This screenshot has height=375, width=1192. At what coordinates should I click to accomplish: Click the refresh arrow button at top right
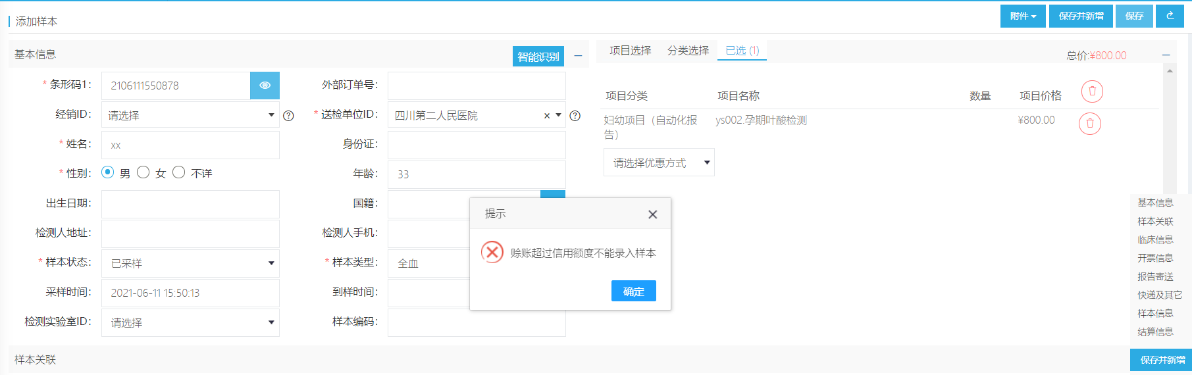click(x=1170, y=16)
